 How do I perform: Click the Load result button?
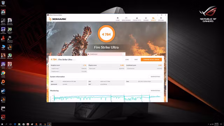[127, 59]
